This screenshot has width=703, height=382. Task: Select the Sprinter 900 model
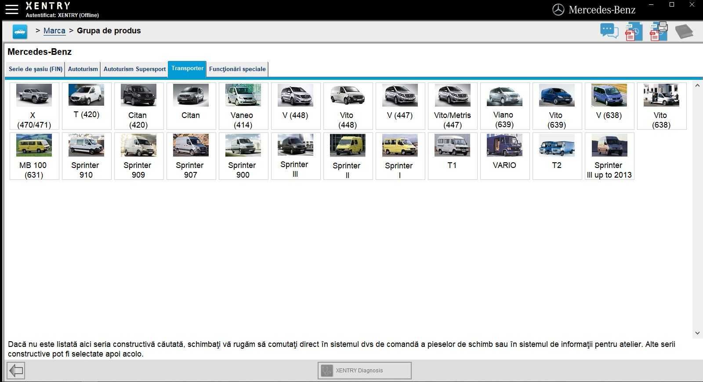pos(243,156)
